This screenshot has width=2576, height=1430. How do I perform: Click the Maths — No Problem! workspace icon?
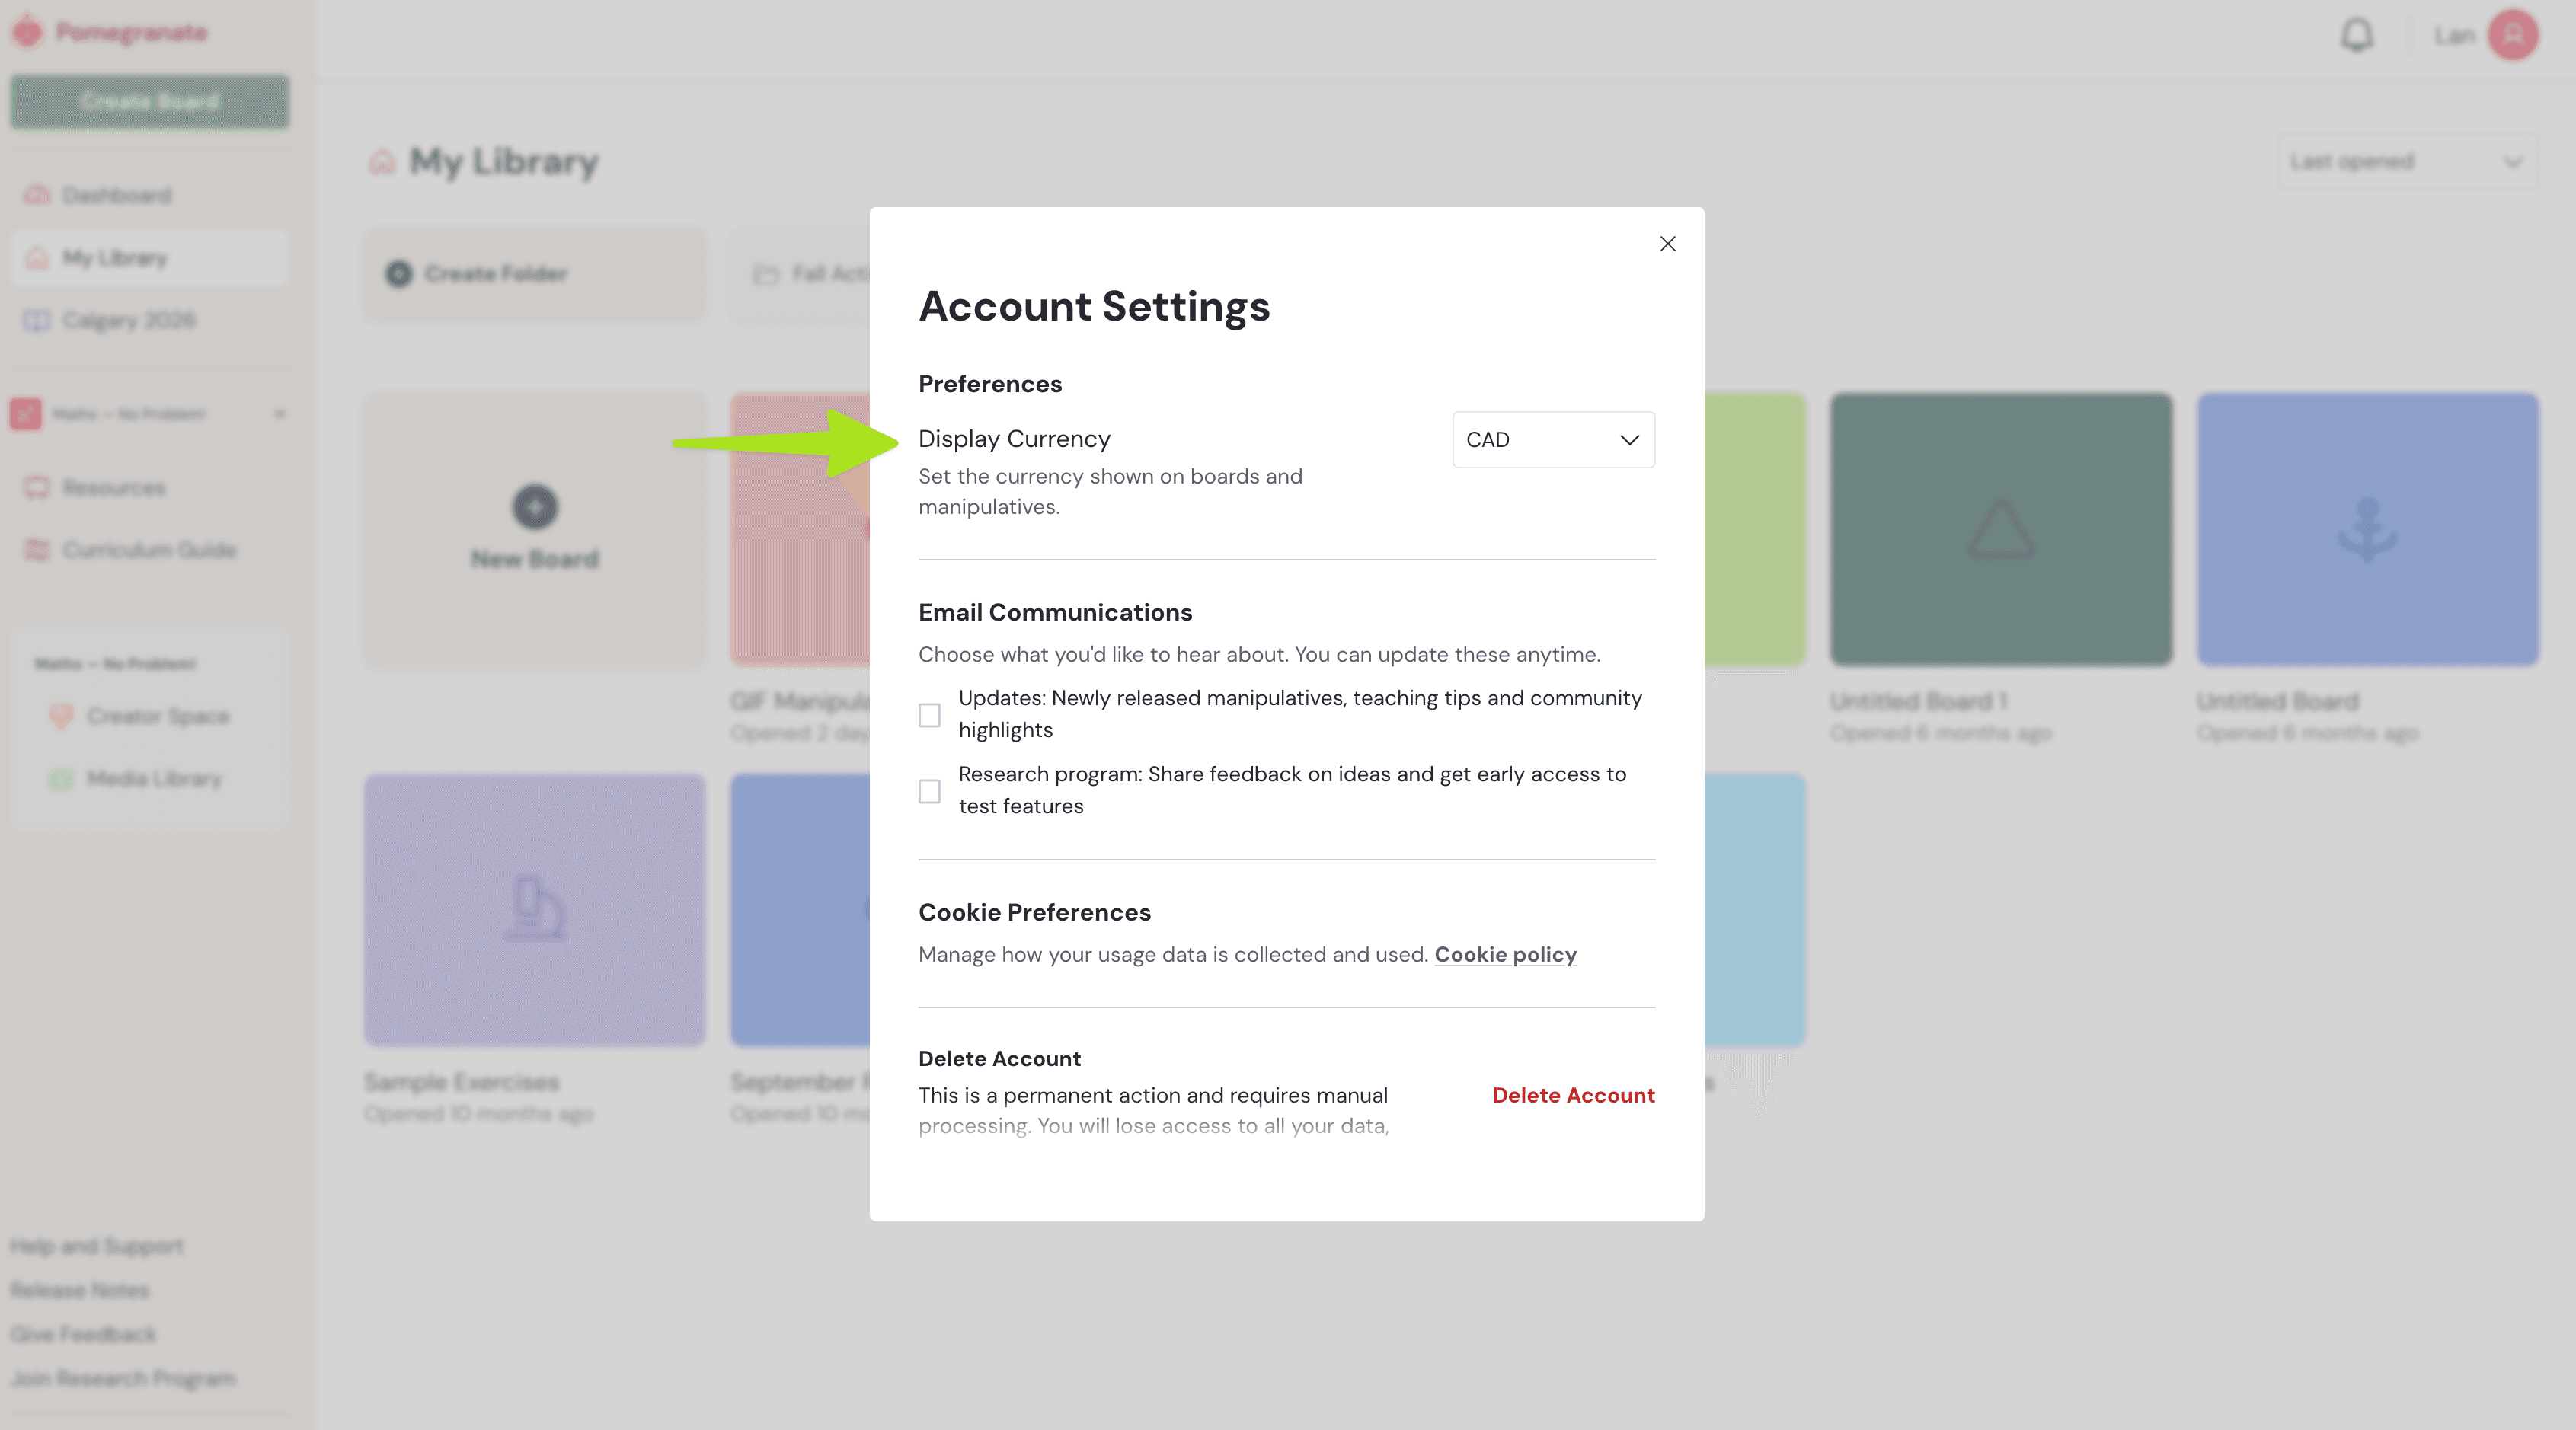pos(26,414)
